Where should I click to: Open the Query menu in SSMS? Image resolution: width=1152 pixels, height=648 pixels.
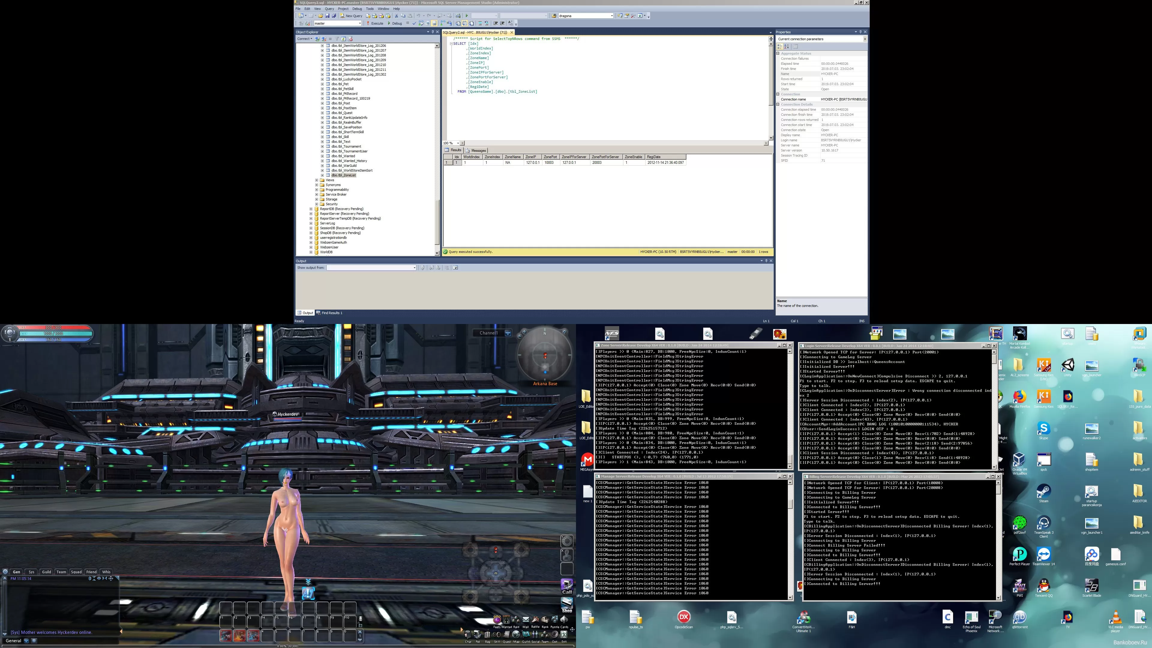[x=330, y=8]
